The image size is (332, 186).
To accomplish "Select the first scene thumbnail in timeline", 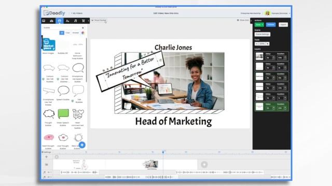I will tap(79, 164).
